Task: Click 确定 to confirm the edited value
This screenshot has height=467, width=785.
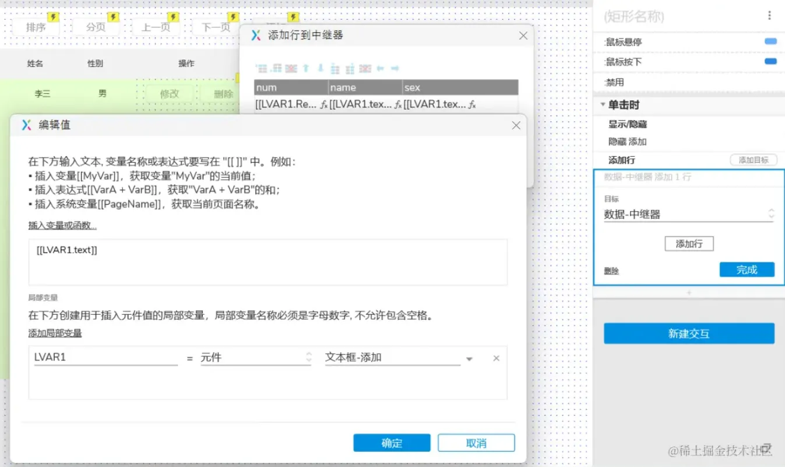Action: tap(392, 443)
